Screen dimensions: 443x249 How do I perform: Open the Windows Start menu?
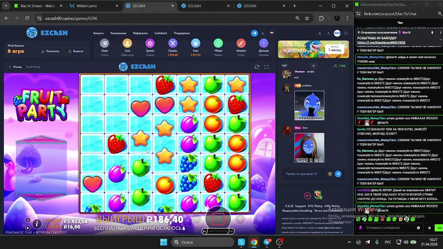(164, 242)
